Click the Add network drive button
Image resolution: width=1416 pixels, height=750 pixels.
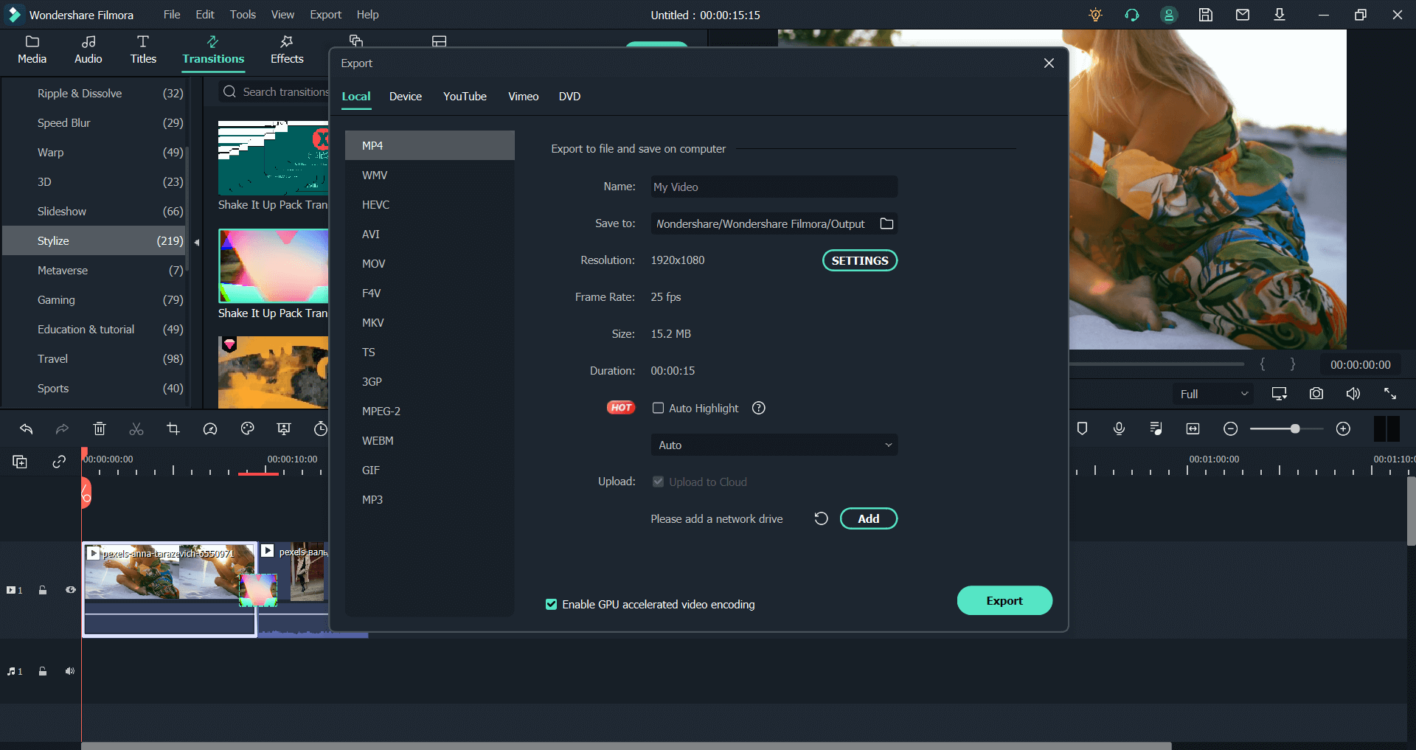(869, 518)
